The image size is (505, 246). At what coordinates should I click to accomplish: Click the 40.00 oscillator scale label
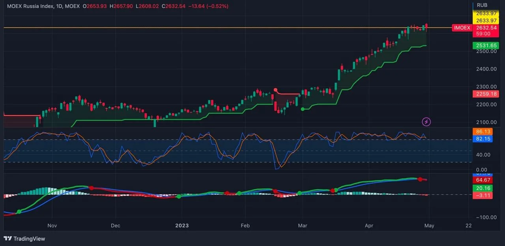tap(483, 155)
